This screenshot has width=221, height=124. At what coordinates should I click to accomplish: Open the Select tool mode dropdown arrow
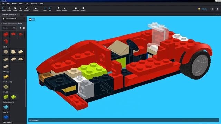point(5,8)
